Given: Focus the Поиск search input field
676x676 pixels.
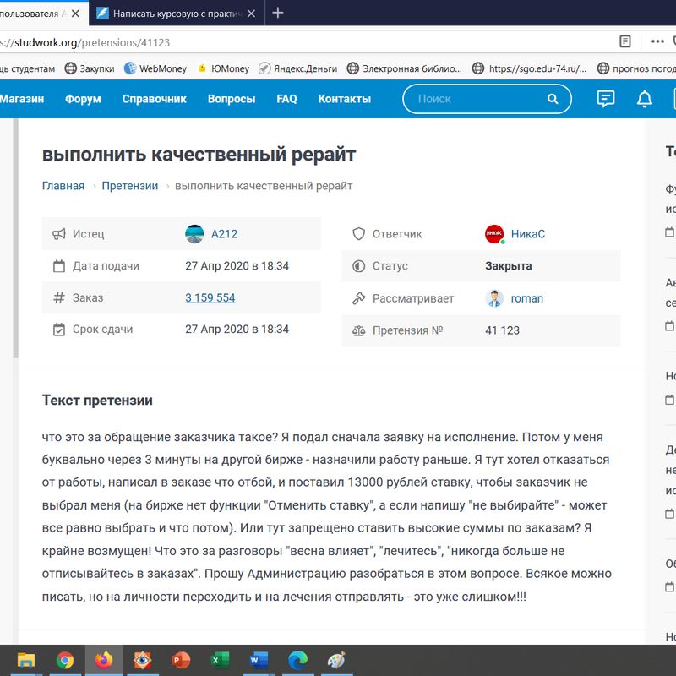Looking at the screenshot, I should (477, 99).
